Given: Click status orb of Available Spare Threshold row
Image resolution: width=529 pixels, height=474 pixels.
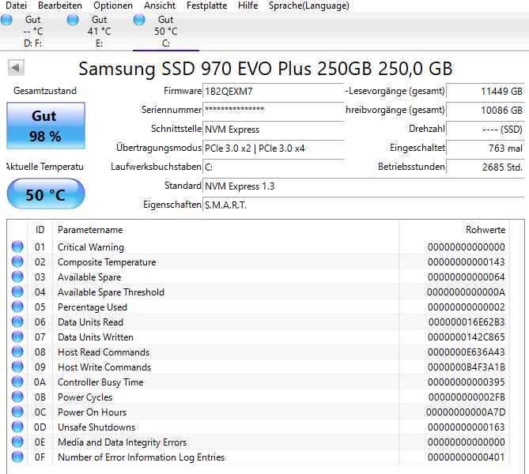Looking at the screenshot, I should coord(17,292).
